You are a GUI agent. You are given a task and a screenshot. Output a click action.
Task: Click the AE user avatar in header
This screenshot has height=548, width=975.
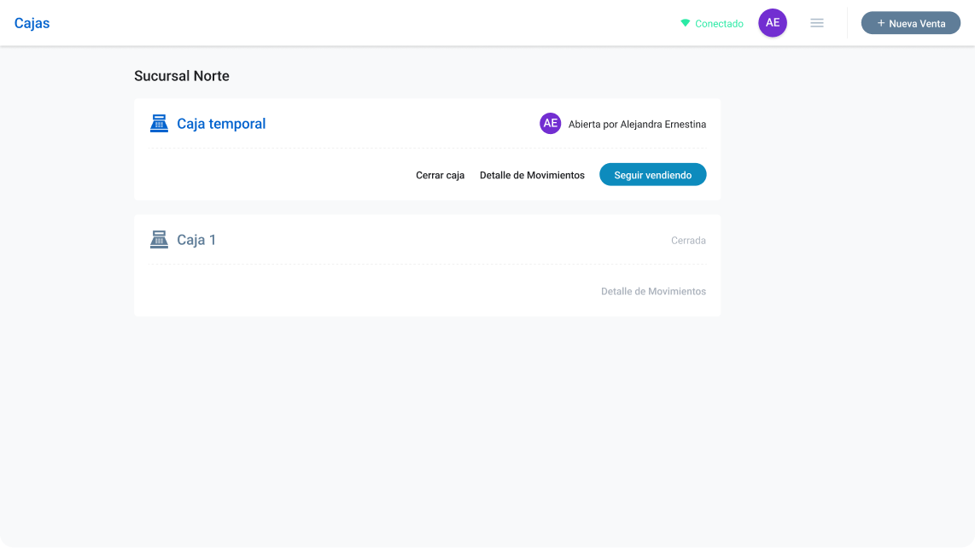pos(773,23)
